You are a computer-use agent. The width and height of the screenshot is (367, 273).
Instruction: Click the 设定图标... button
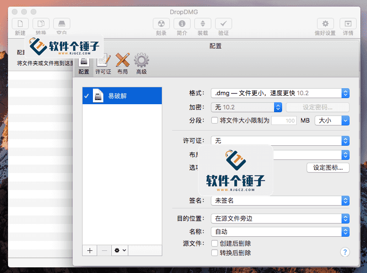tap(328, 167)
